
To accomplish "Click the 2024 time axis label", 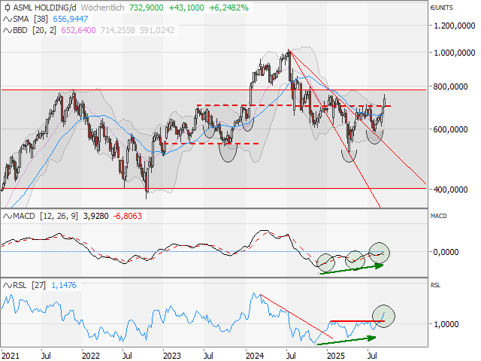I will (255, 356).
